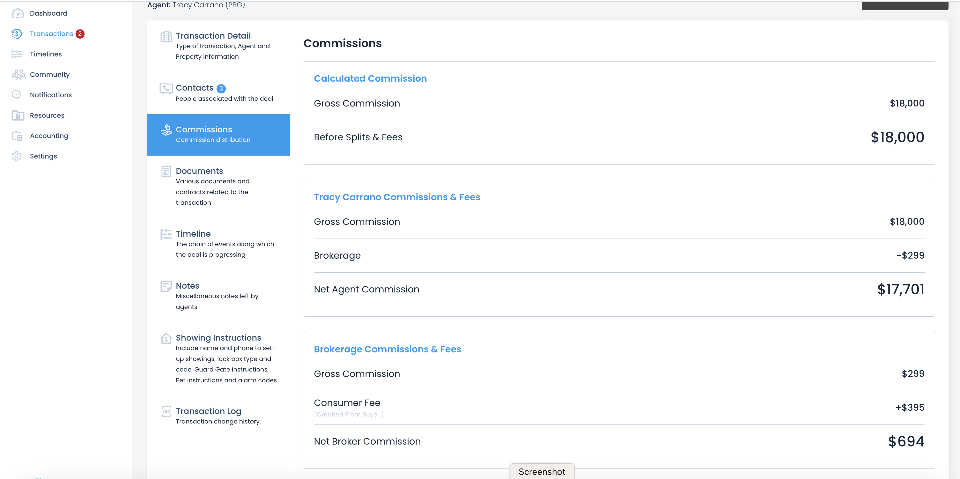Click the Screenshot button at bottom
The image size is (960, 479).
click(542, 472)
